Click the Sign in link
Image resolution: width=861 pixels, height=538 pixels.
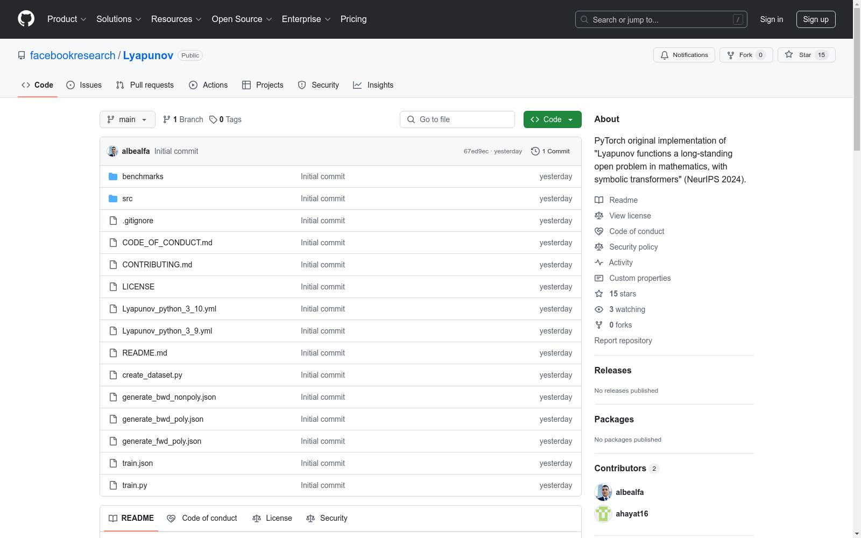[772, 19]
